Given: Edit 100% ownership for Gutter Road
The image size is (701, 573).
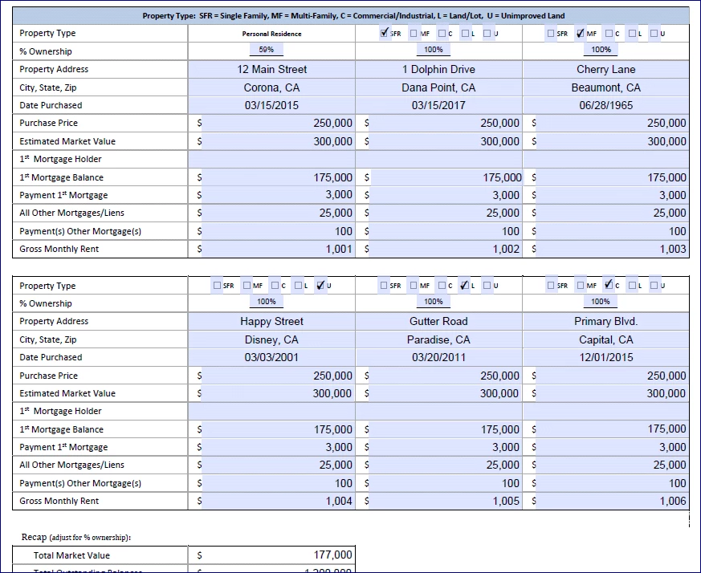Looking at the screenshot, I should pyautogui.click(x=434, y=302).
